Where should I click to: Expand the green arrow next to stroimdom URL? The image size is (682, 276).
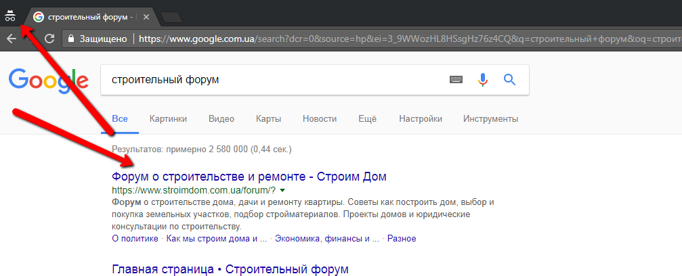[x=282, y=190]
